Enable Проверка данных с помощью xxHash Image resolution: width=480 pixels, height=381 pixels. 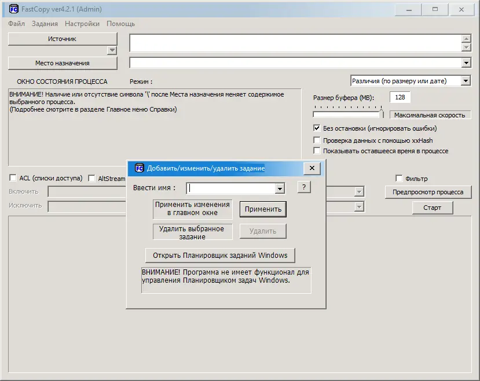(x=317, y=140)
